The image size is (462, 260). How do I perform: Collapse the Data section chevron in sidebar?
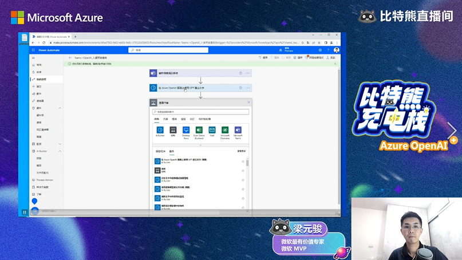coord(60,108)
